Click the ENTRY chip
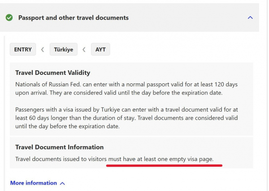 (23, 49)
